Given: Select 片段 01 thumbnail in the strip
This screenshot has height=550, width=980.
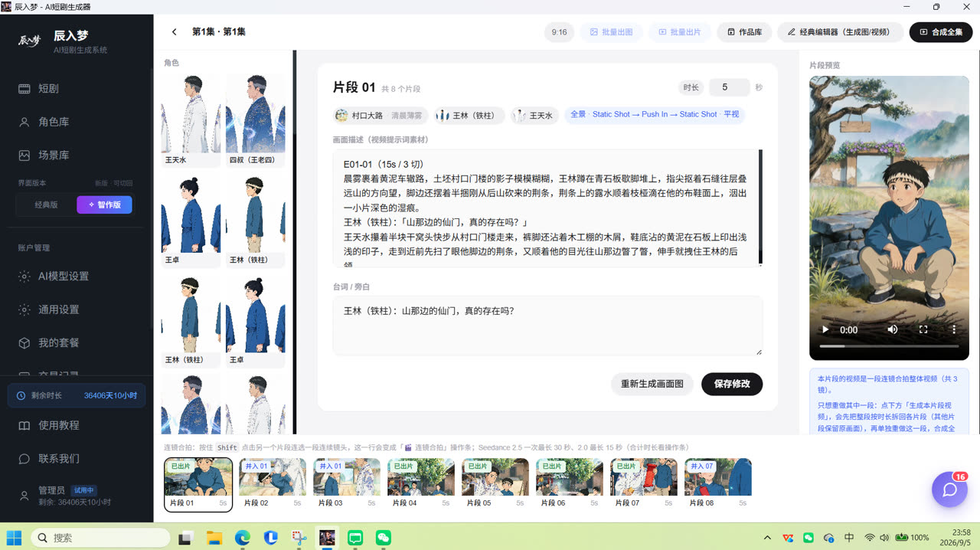Looking at the screenshot, I should [198, 484].
